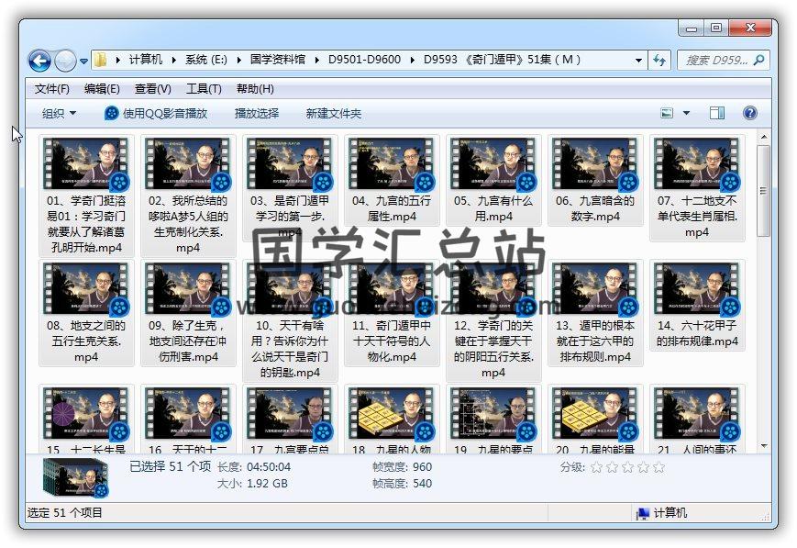
Task: Open the Help question mark icon
Action: tap(749, 113)
